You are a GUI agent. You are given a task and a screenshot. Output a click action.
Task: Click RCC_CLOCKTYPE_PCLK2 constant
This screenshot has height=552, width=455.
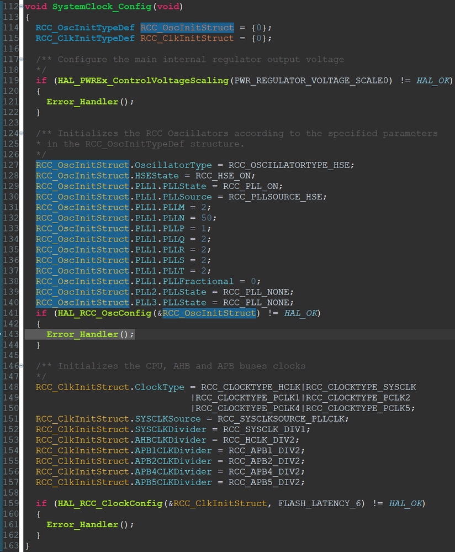point(358,397)
